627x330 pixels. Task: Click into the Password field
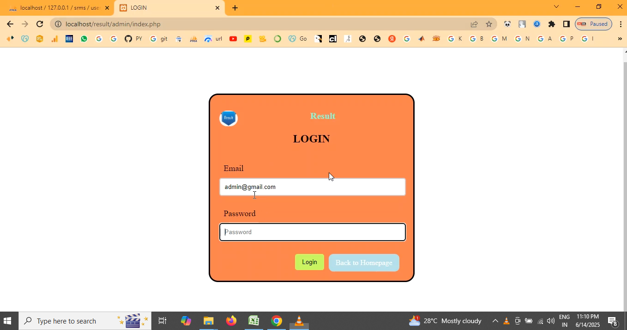pos(313,232)
